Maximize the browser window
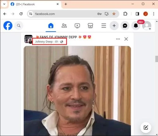Image resolution: width=158 pixels, height=136 pixels. pos(143,4)
